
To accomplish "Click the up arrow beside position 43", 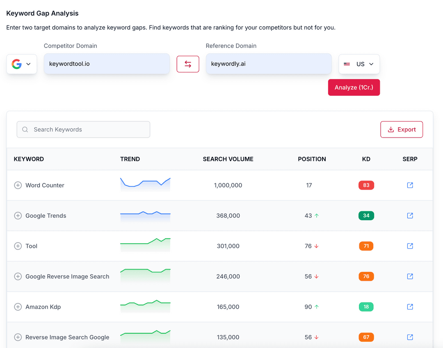I will (x=317, y=216).
